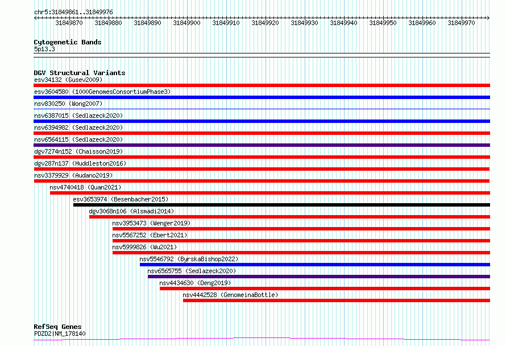The height and width of the screenshot is (346, 506).
Task: Open nsv6394982 (Sedlazeck2020) entry
Action: click(x=78, y=127)
